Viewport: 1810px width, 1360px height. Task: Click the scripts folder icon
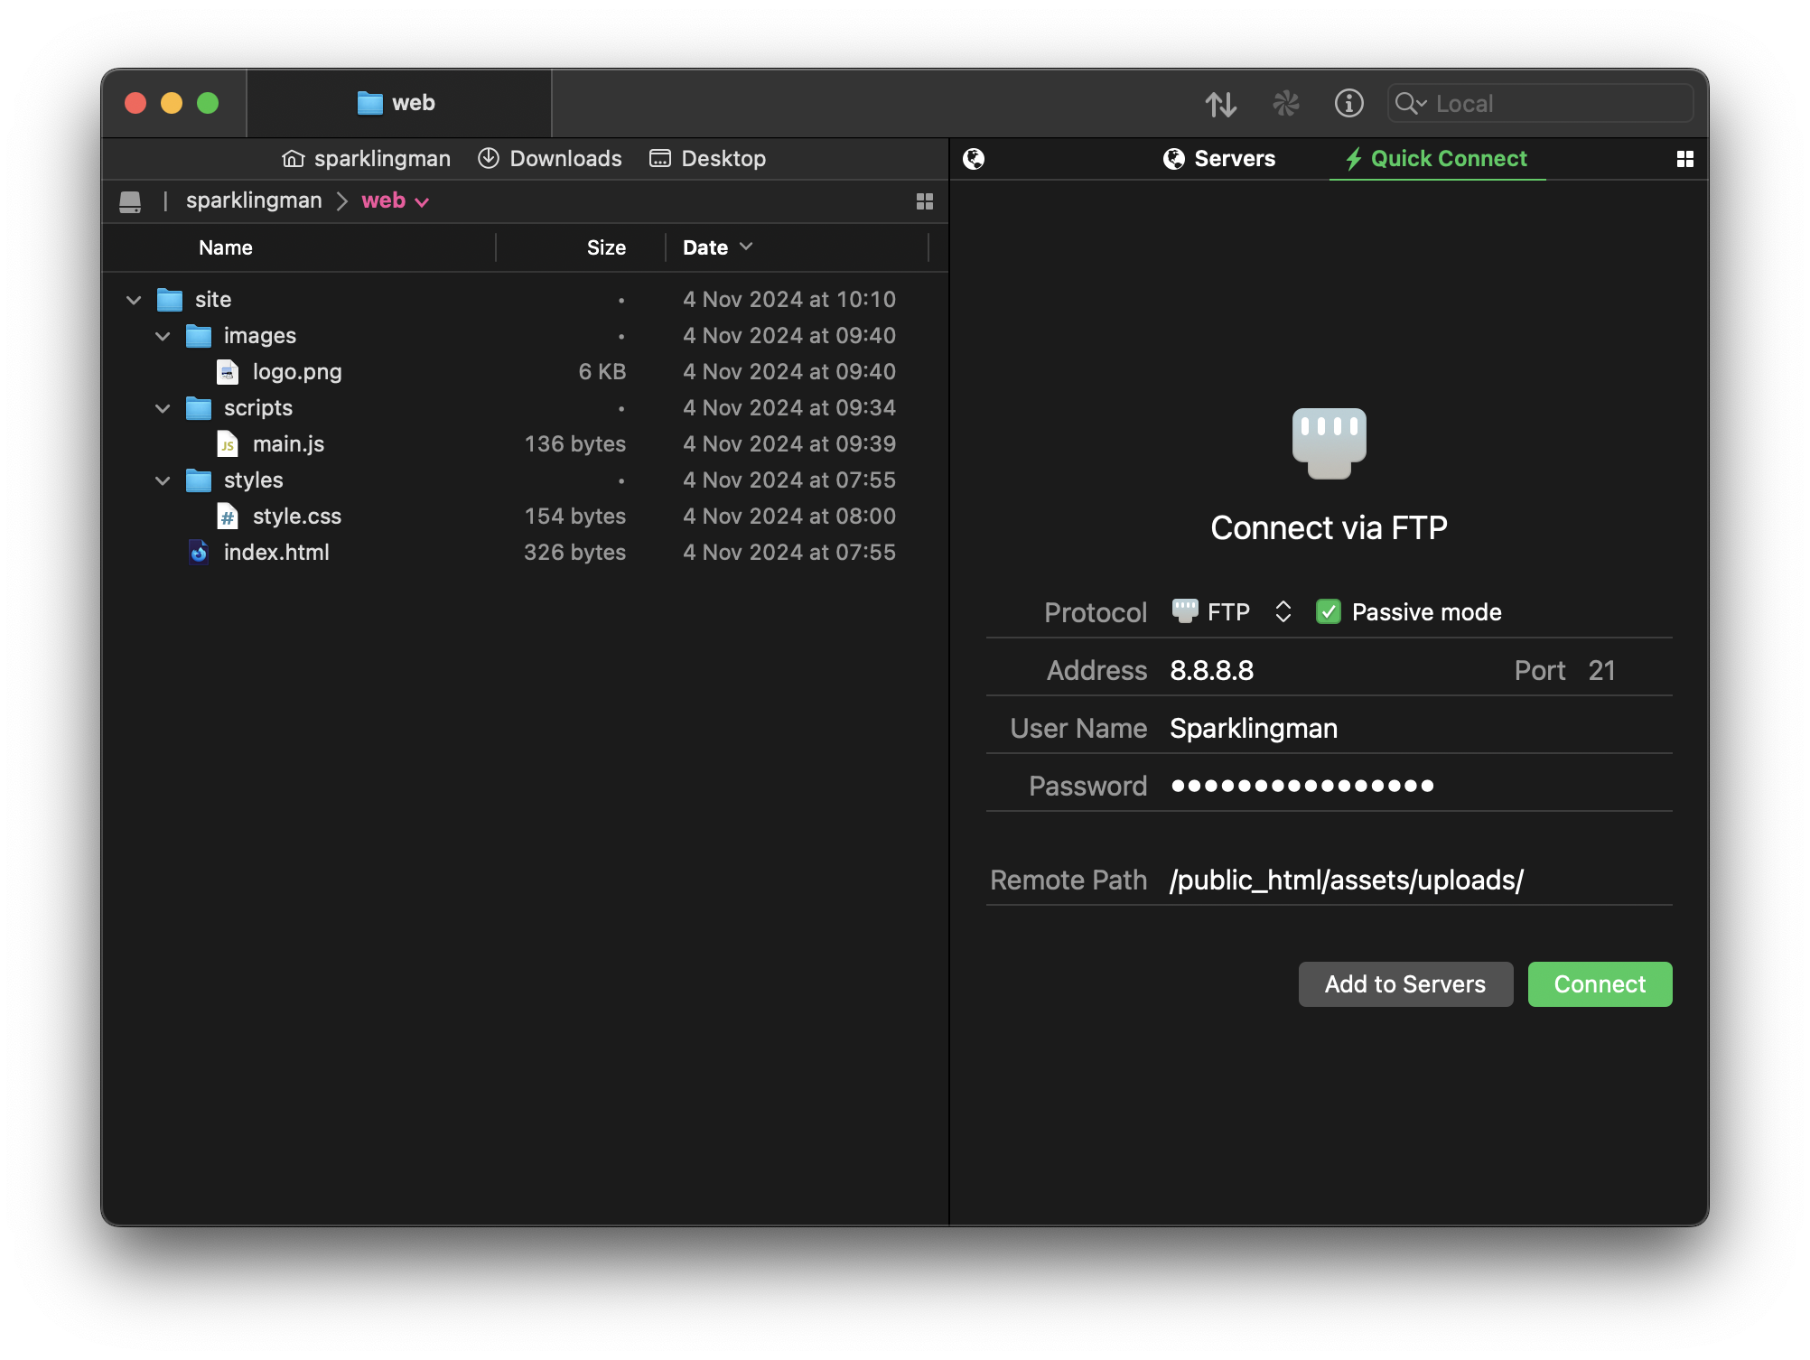click(199, 408)
